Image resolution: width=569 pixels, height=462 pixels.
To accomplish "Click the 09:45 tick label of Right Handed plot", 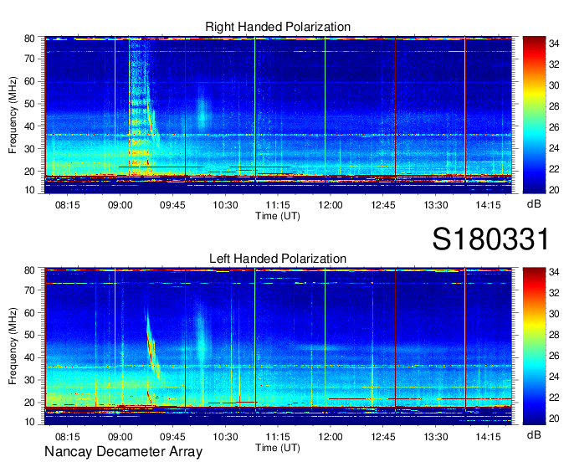I will (172, 205).
